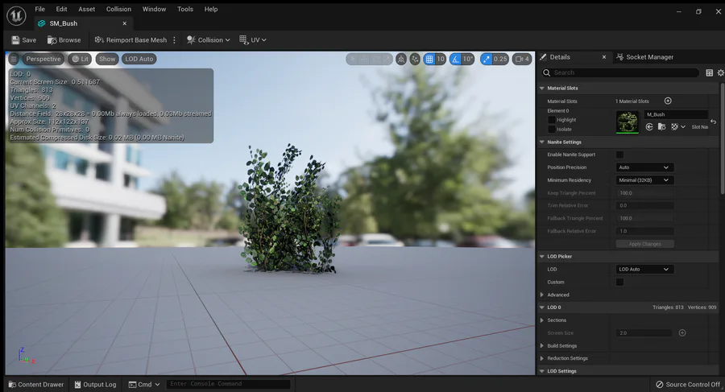The image size is (725, 392).
Task: Open Reimport options three-dot menu
Action: [x=174, y=40]
